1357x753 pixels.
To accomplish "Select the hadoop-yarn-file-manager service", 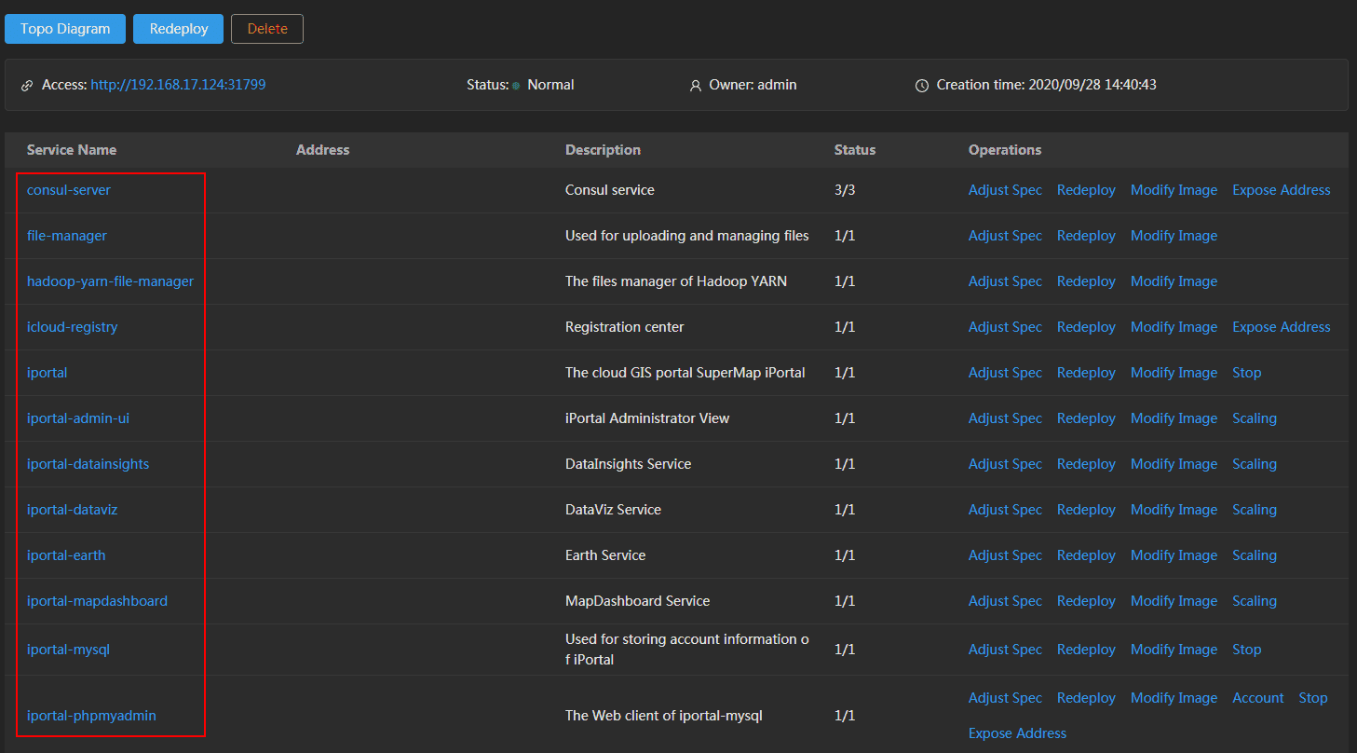I will tap(110, 281).
